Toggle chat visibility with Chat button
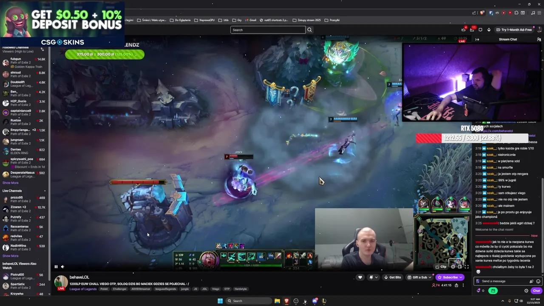544x306 pixels. click(536, 291)
